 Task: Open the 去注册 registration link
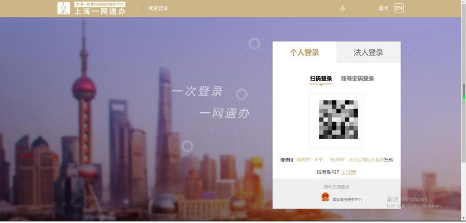point(349,172)
